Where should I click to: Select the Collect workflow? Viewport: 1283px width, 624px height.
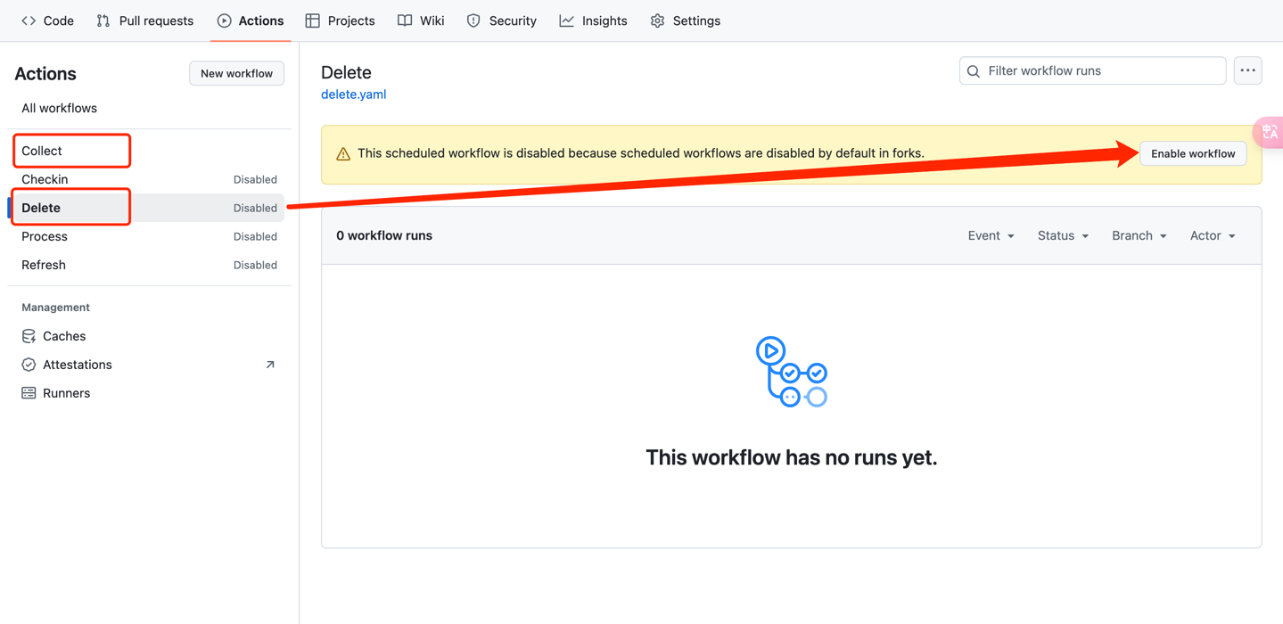click(x=148, y=151)
